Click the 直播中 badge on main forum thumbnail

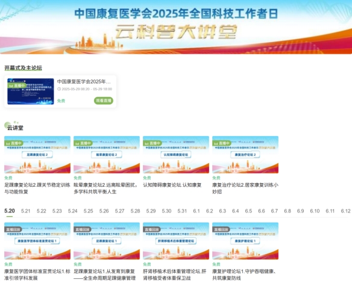pyautogui.click(x=17, y=85)
